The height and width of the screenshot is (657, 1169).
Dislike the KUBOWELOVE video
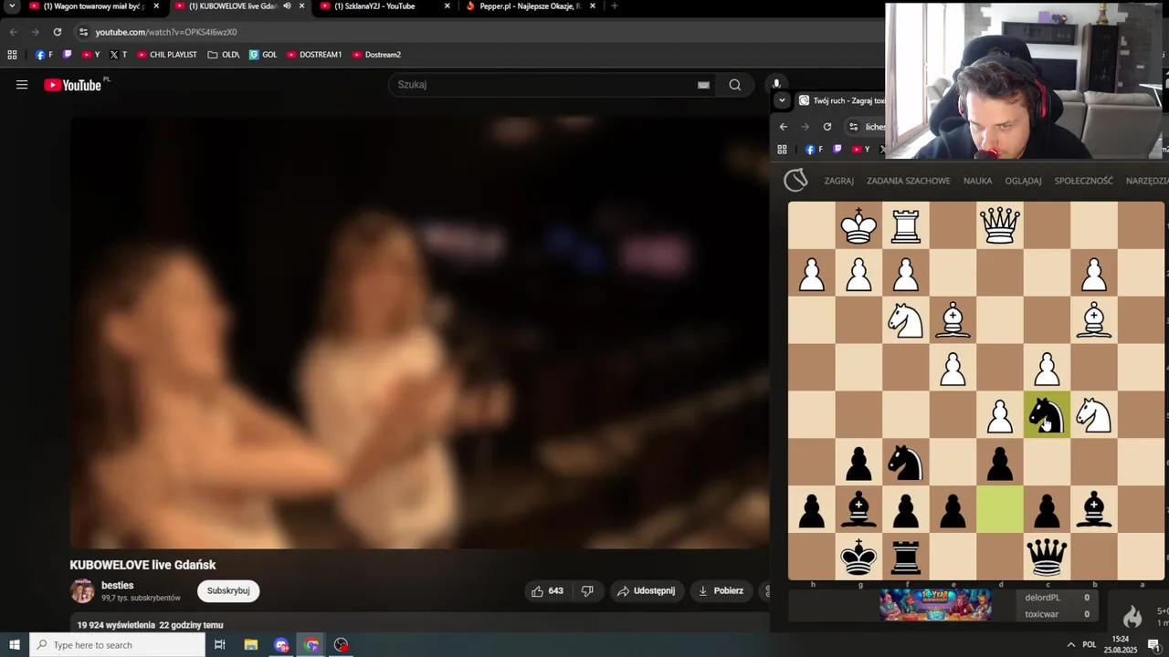click(587, 590)
